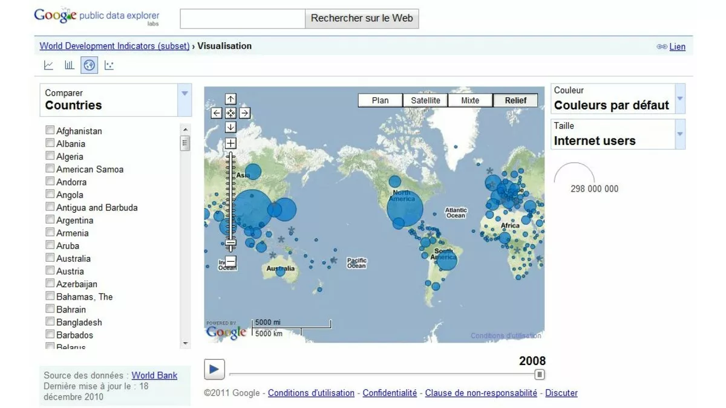Click the chain link icon beside Lien
726x408 pixels.
point(662,47)
